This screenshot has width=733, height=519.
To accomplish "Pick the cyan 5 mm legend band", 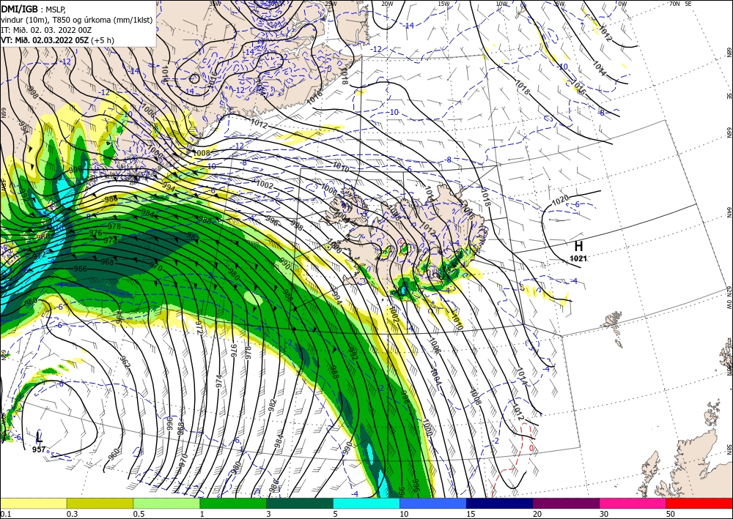I will click(366, 503).
